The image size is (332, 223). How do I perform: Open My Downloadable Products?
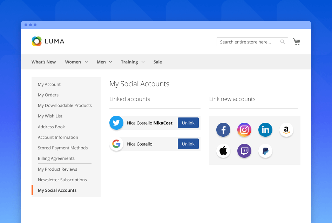[65, 106]
